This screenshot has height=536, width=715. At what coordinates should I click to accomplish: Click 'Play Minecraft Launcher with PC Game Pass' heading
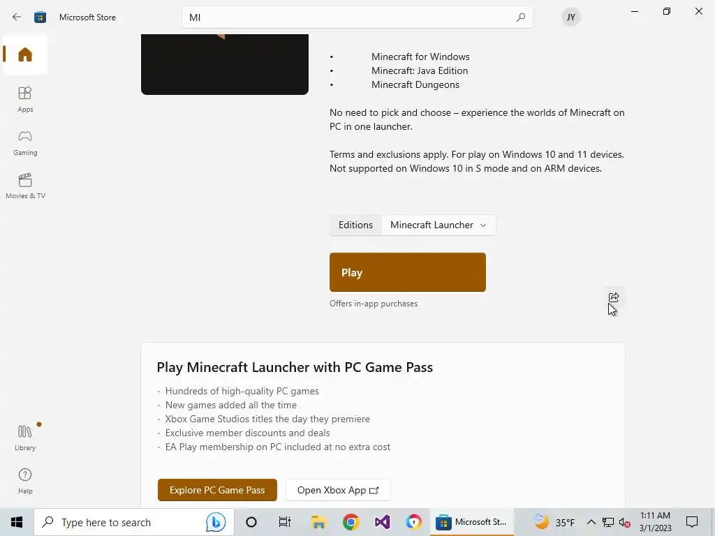pyautogui.click(x=295, y=367)
